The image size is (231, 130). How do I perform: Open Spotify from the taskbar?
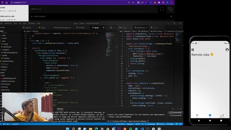pyautogui.click(x=131, y=129)
